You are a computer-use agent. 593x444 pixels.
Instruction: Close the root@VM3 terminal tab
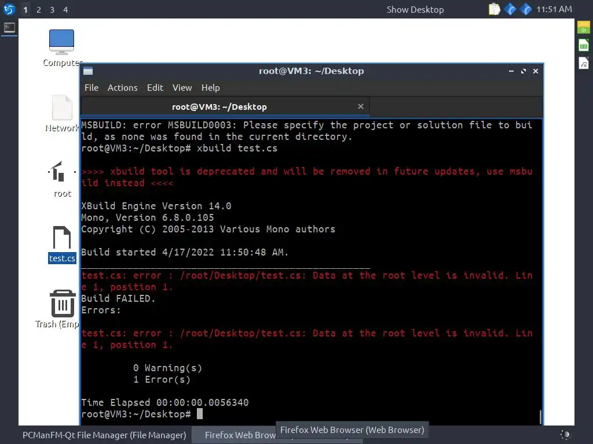click(x=361, y=106)
